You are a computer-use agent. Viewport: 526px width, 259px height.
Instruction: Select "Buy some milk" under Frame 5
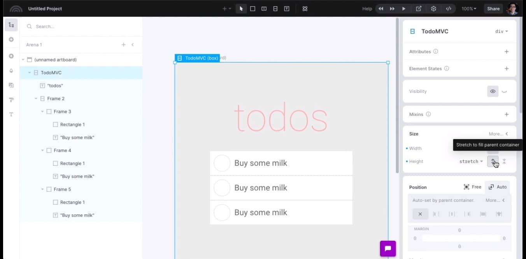click(x=81, y=215)
